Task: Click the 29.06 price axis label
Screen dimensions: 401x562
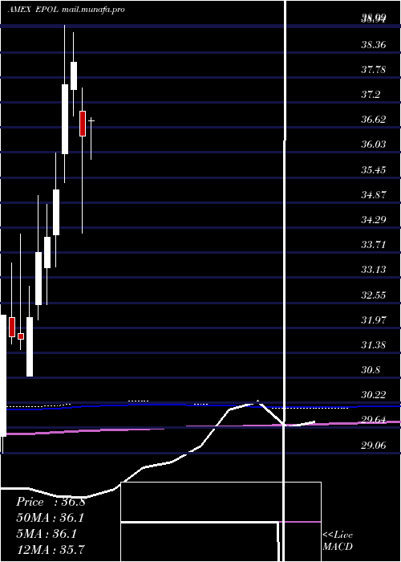Action: pos(374,445)
